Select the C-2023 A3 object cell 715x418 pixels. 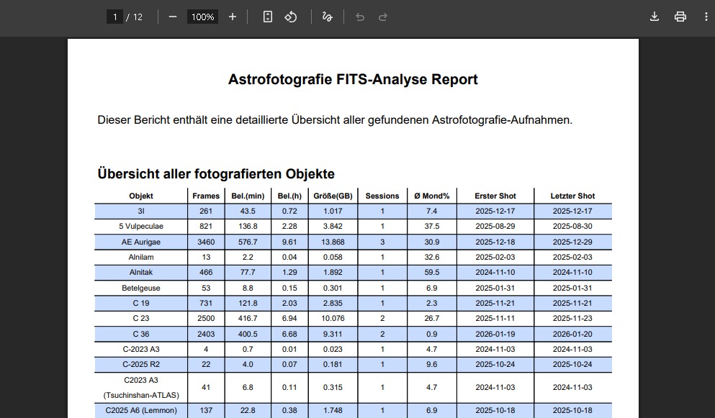141,349
